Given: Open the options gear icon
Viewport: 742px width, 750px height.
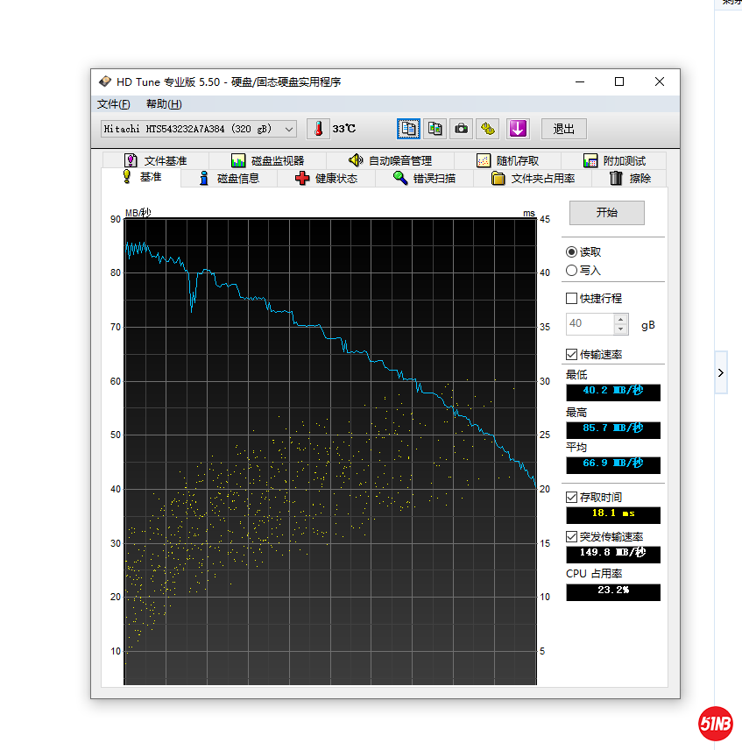Looking at the screenshot, I should click(488, 129).
